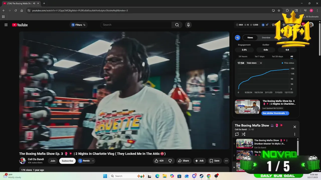
Task: Switch to the Overview tab
Action: (266, 38)
